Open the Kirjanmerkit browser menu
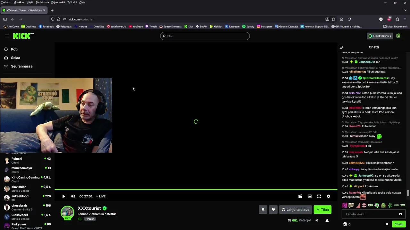Viewport: 410px width, 230px height. click(x=58, y=2)
